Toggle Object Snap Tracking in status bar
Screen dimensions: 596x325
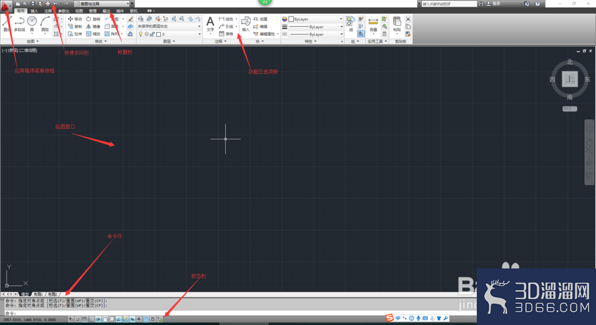[118, 319]
